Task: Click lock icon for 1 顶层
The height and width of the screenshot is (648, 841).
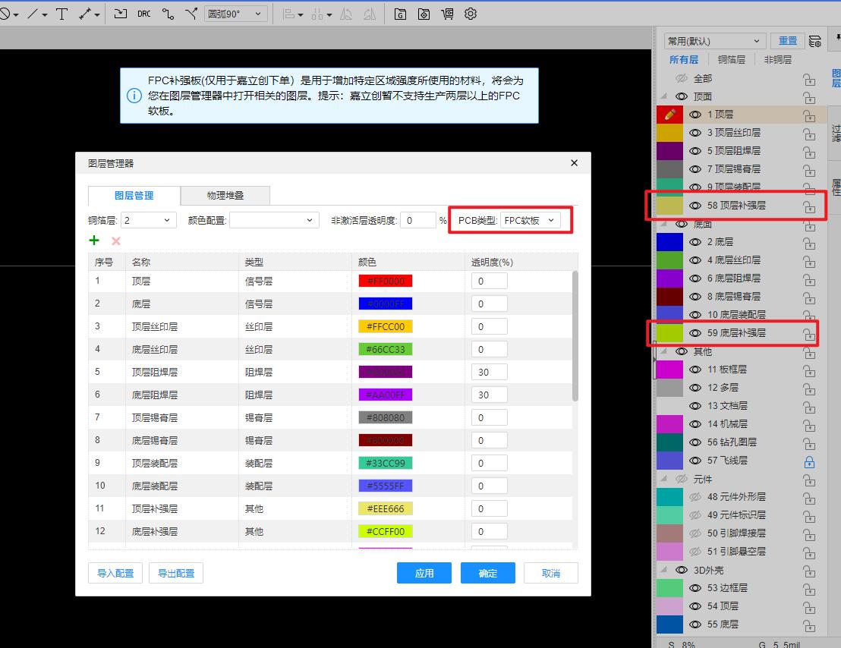Action: pyautogui.click(x=809, y=115)
